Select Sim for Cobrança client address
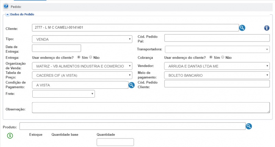Image resolution: width=275 pixels, height=147 pixels. 211,57
